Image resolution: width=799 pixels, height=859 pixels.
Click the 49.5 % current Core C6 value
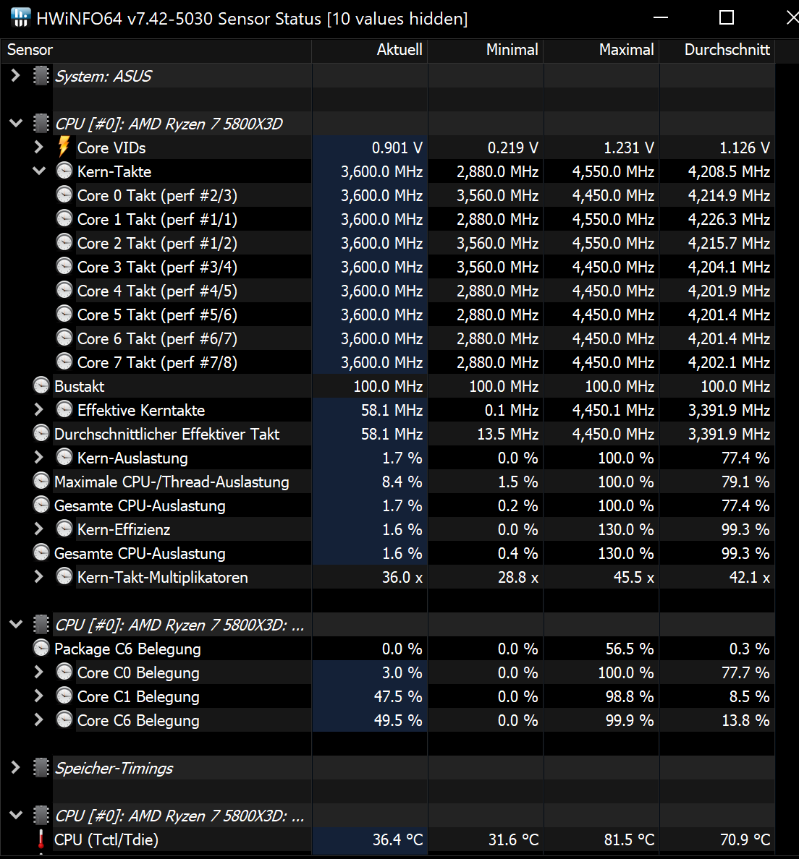coord(398,720)
